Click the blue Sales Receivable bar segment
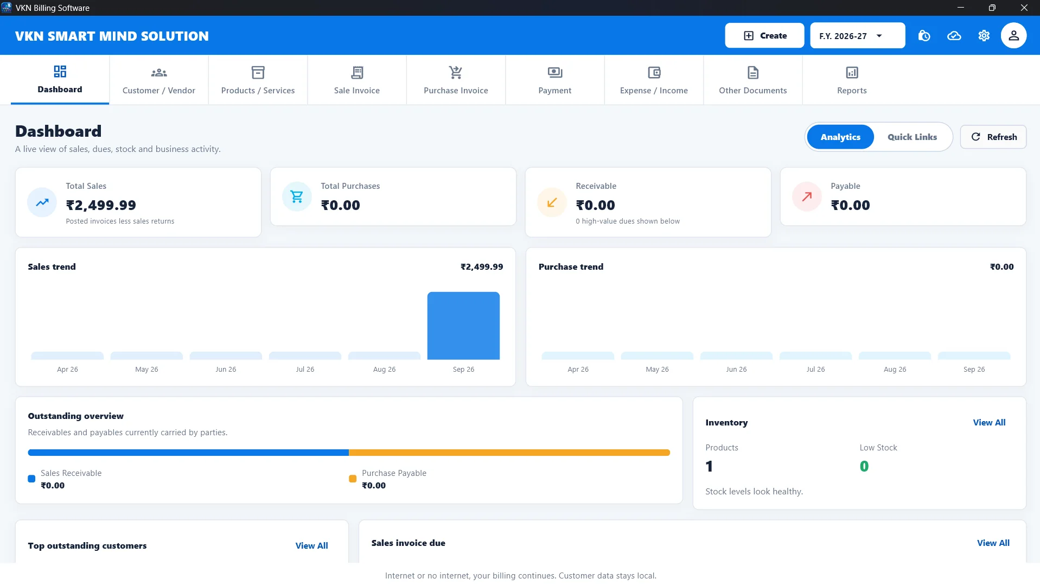 click(x=188, y=453)
